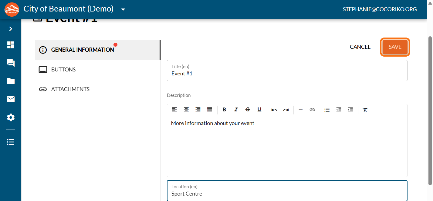
Task: Center align the description text
Action: pos(186,110)
